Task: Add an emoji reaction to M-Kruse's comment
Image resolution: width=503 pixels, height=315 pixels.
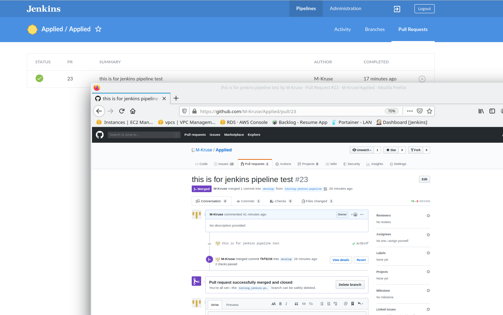Action: click(x=354, y=214)
